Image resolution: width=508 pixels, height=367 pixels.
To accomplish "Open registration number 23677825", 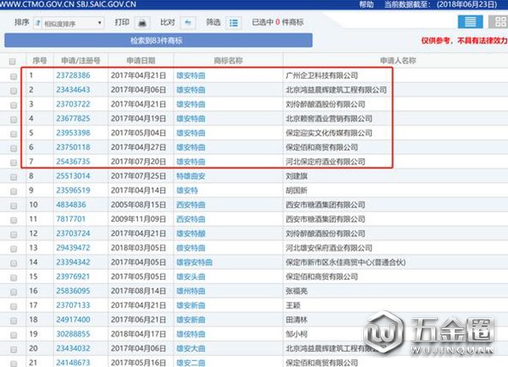I will point(73,118).
